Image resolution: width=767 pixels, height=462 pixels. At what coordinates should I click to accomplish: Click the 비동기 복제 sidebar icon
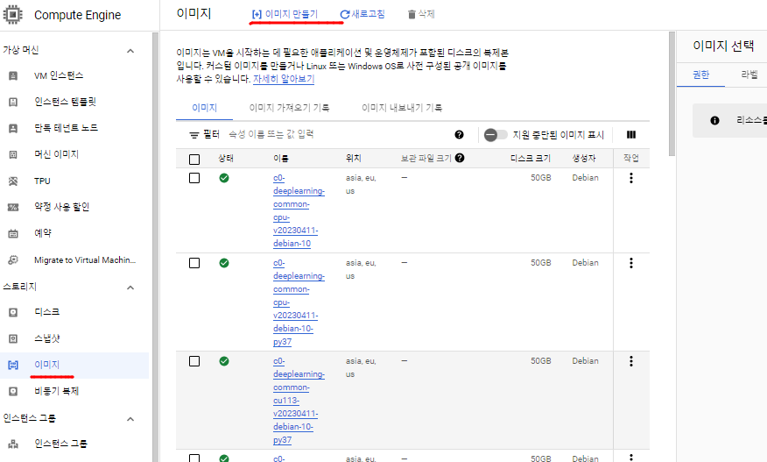[13, 391]
